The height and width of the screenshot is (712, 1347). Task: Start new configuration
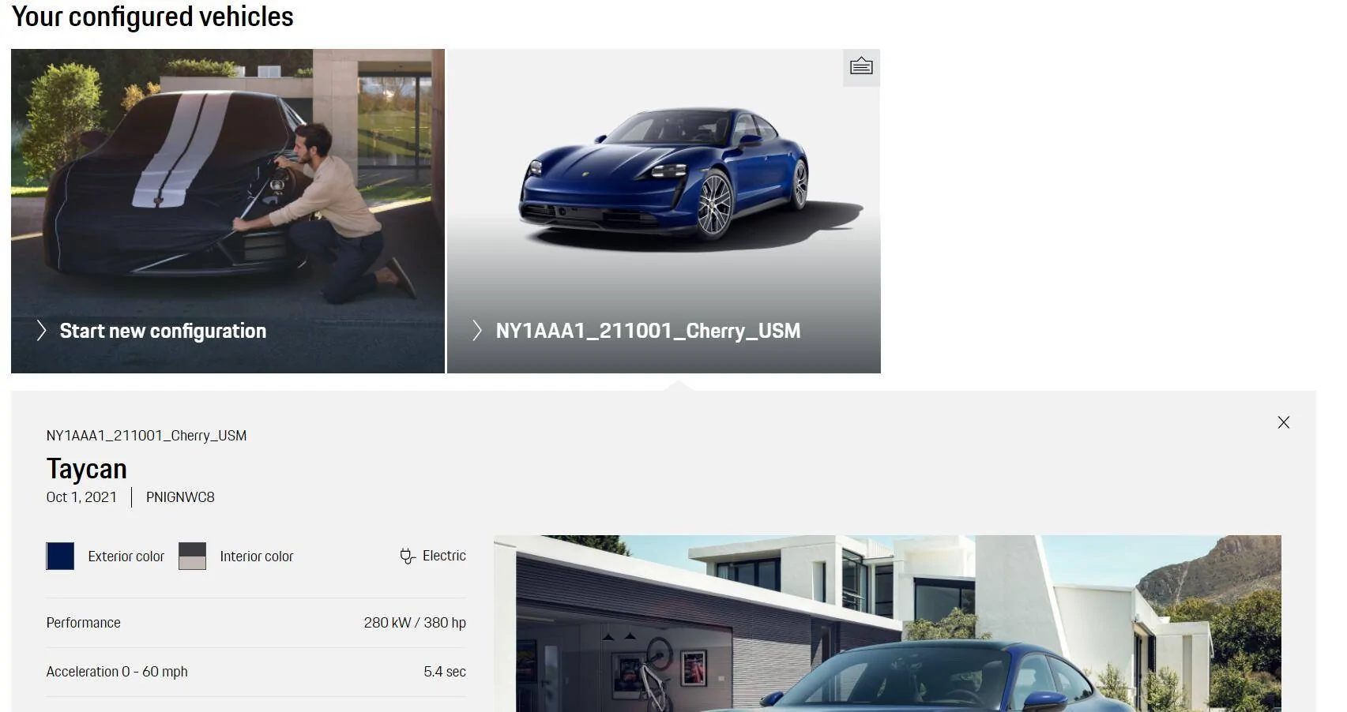163,331
